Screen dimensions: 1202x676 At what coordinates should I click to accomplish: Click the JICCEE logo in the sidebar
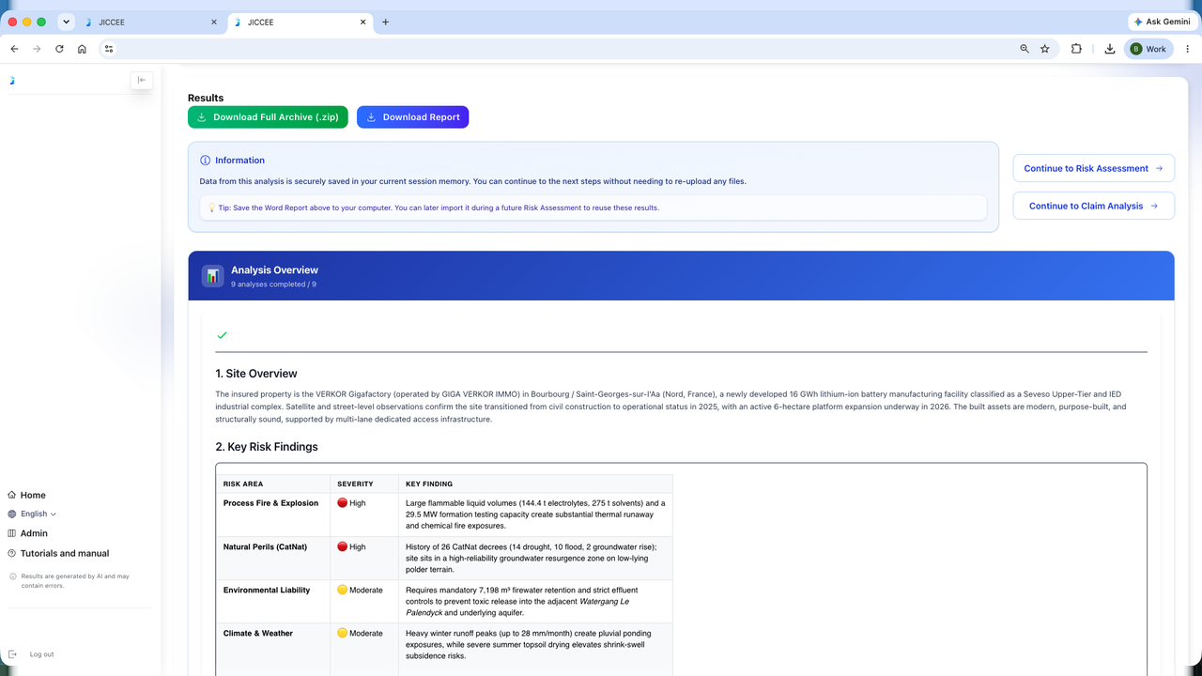coord(12,80)
